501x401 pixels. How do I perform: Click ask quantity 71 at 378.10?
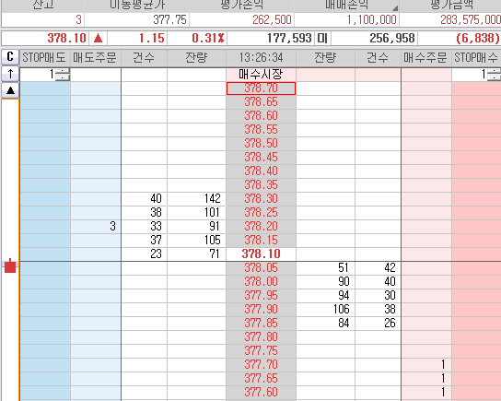tap(196, 254)
